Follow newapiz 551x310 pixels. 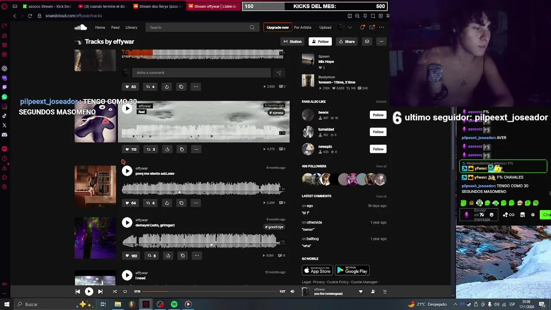pos(378,149)
